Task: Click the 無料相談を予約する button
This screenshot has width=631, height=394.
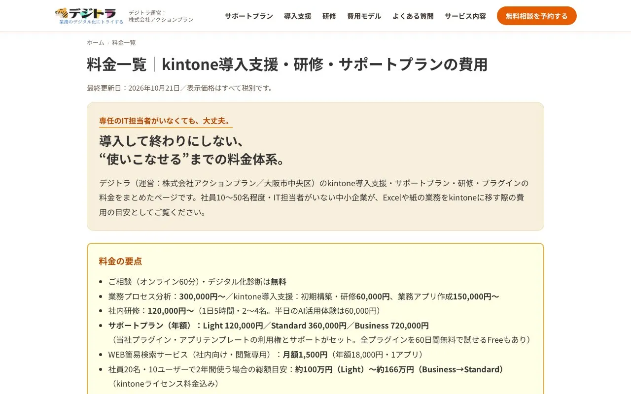Action: (x=537, y=16)
